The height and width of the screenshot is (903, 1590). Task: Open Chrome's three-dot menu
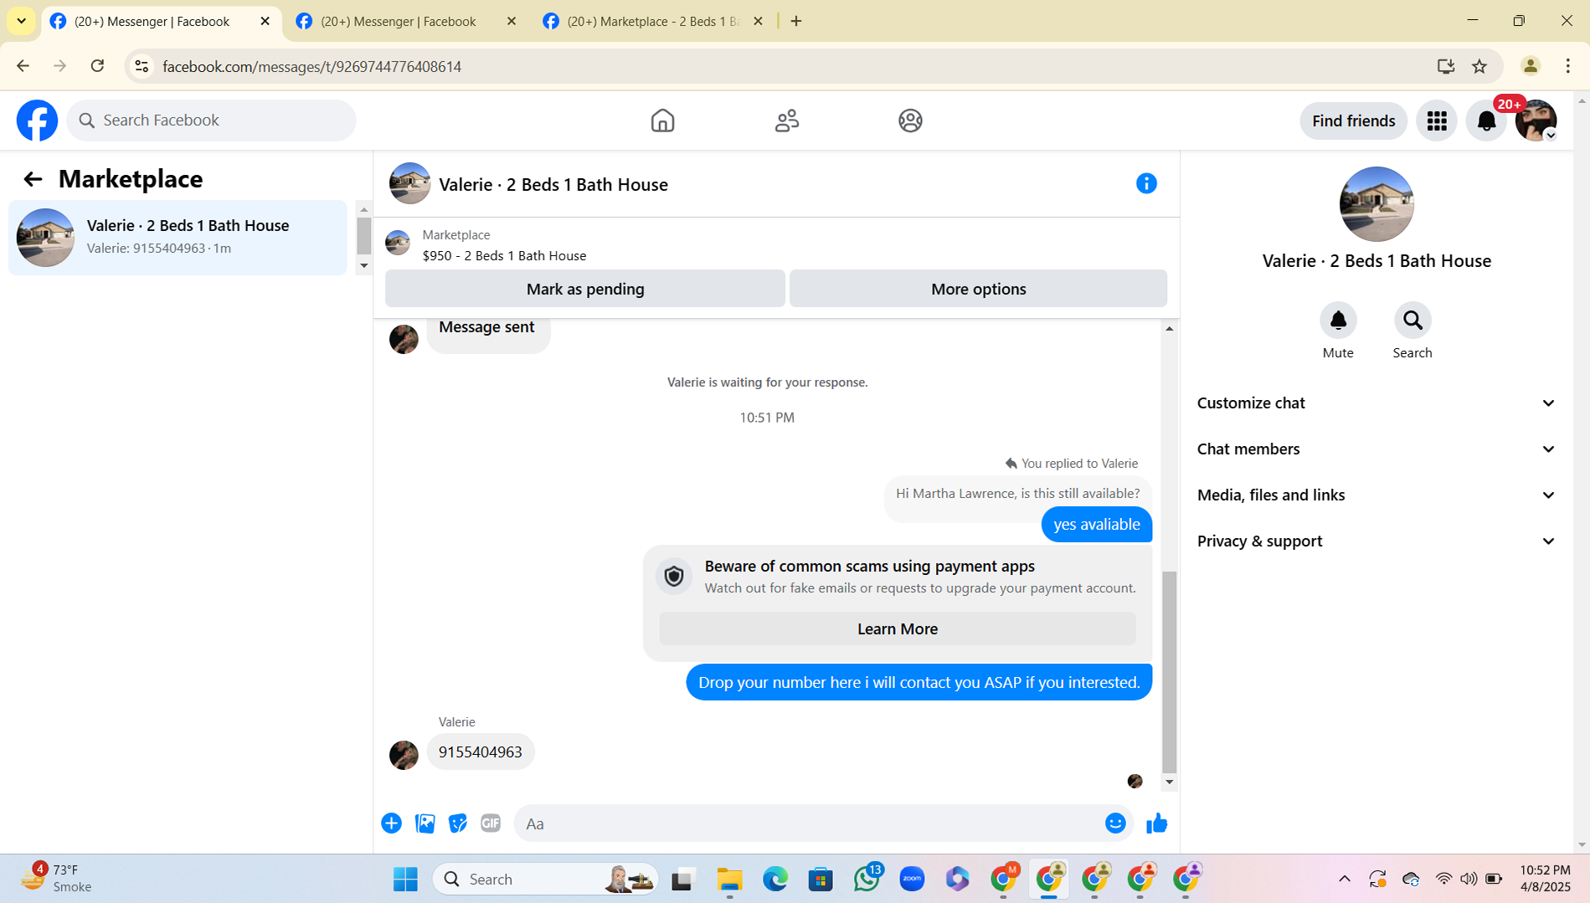tap(1568, 66)
